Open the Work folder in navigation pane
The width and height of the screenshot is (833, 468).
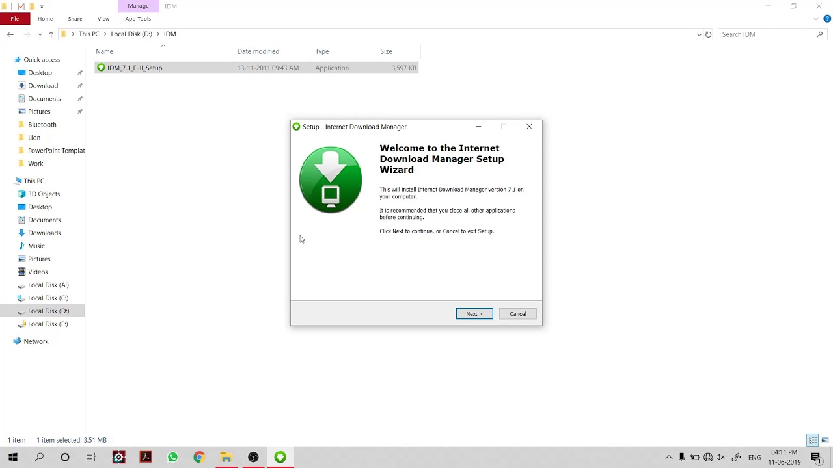pyautogui.click(x=36, y=164)
